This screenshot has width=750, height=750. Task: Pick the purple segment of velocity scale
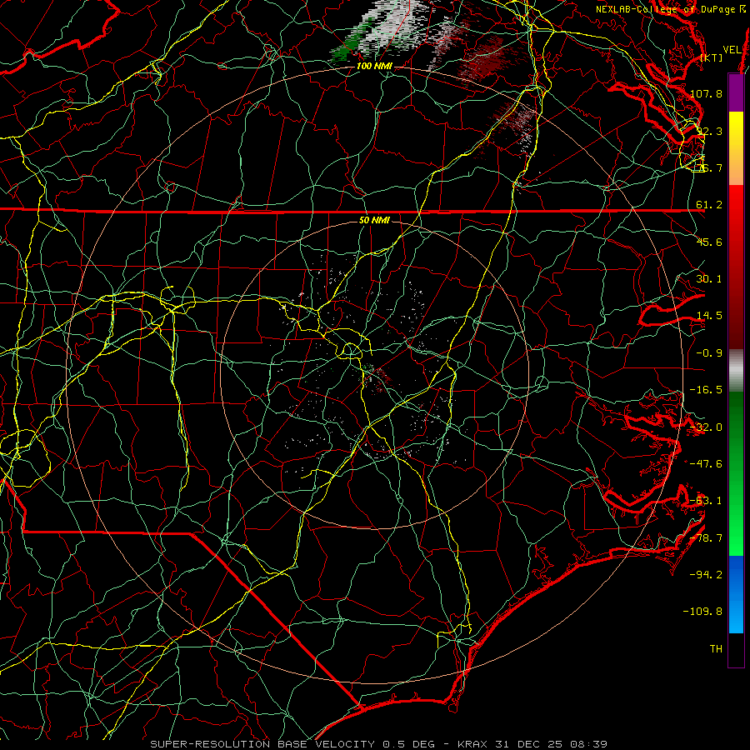point(736,93)
